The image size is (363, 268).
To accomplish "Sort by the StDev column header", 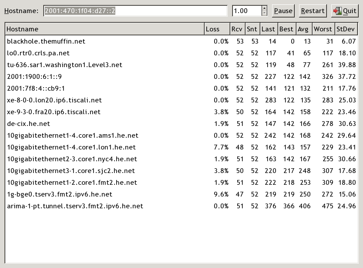I will pyautogui.click(x=346, y=29).
